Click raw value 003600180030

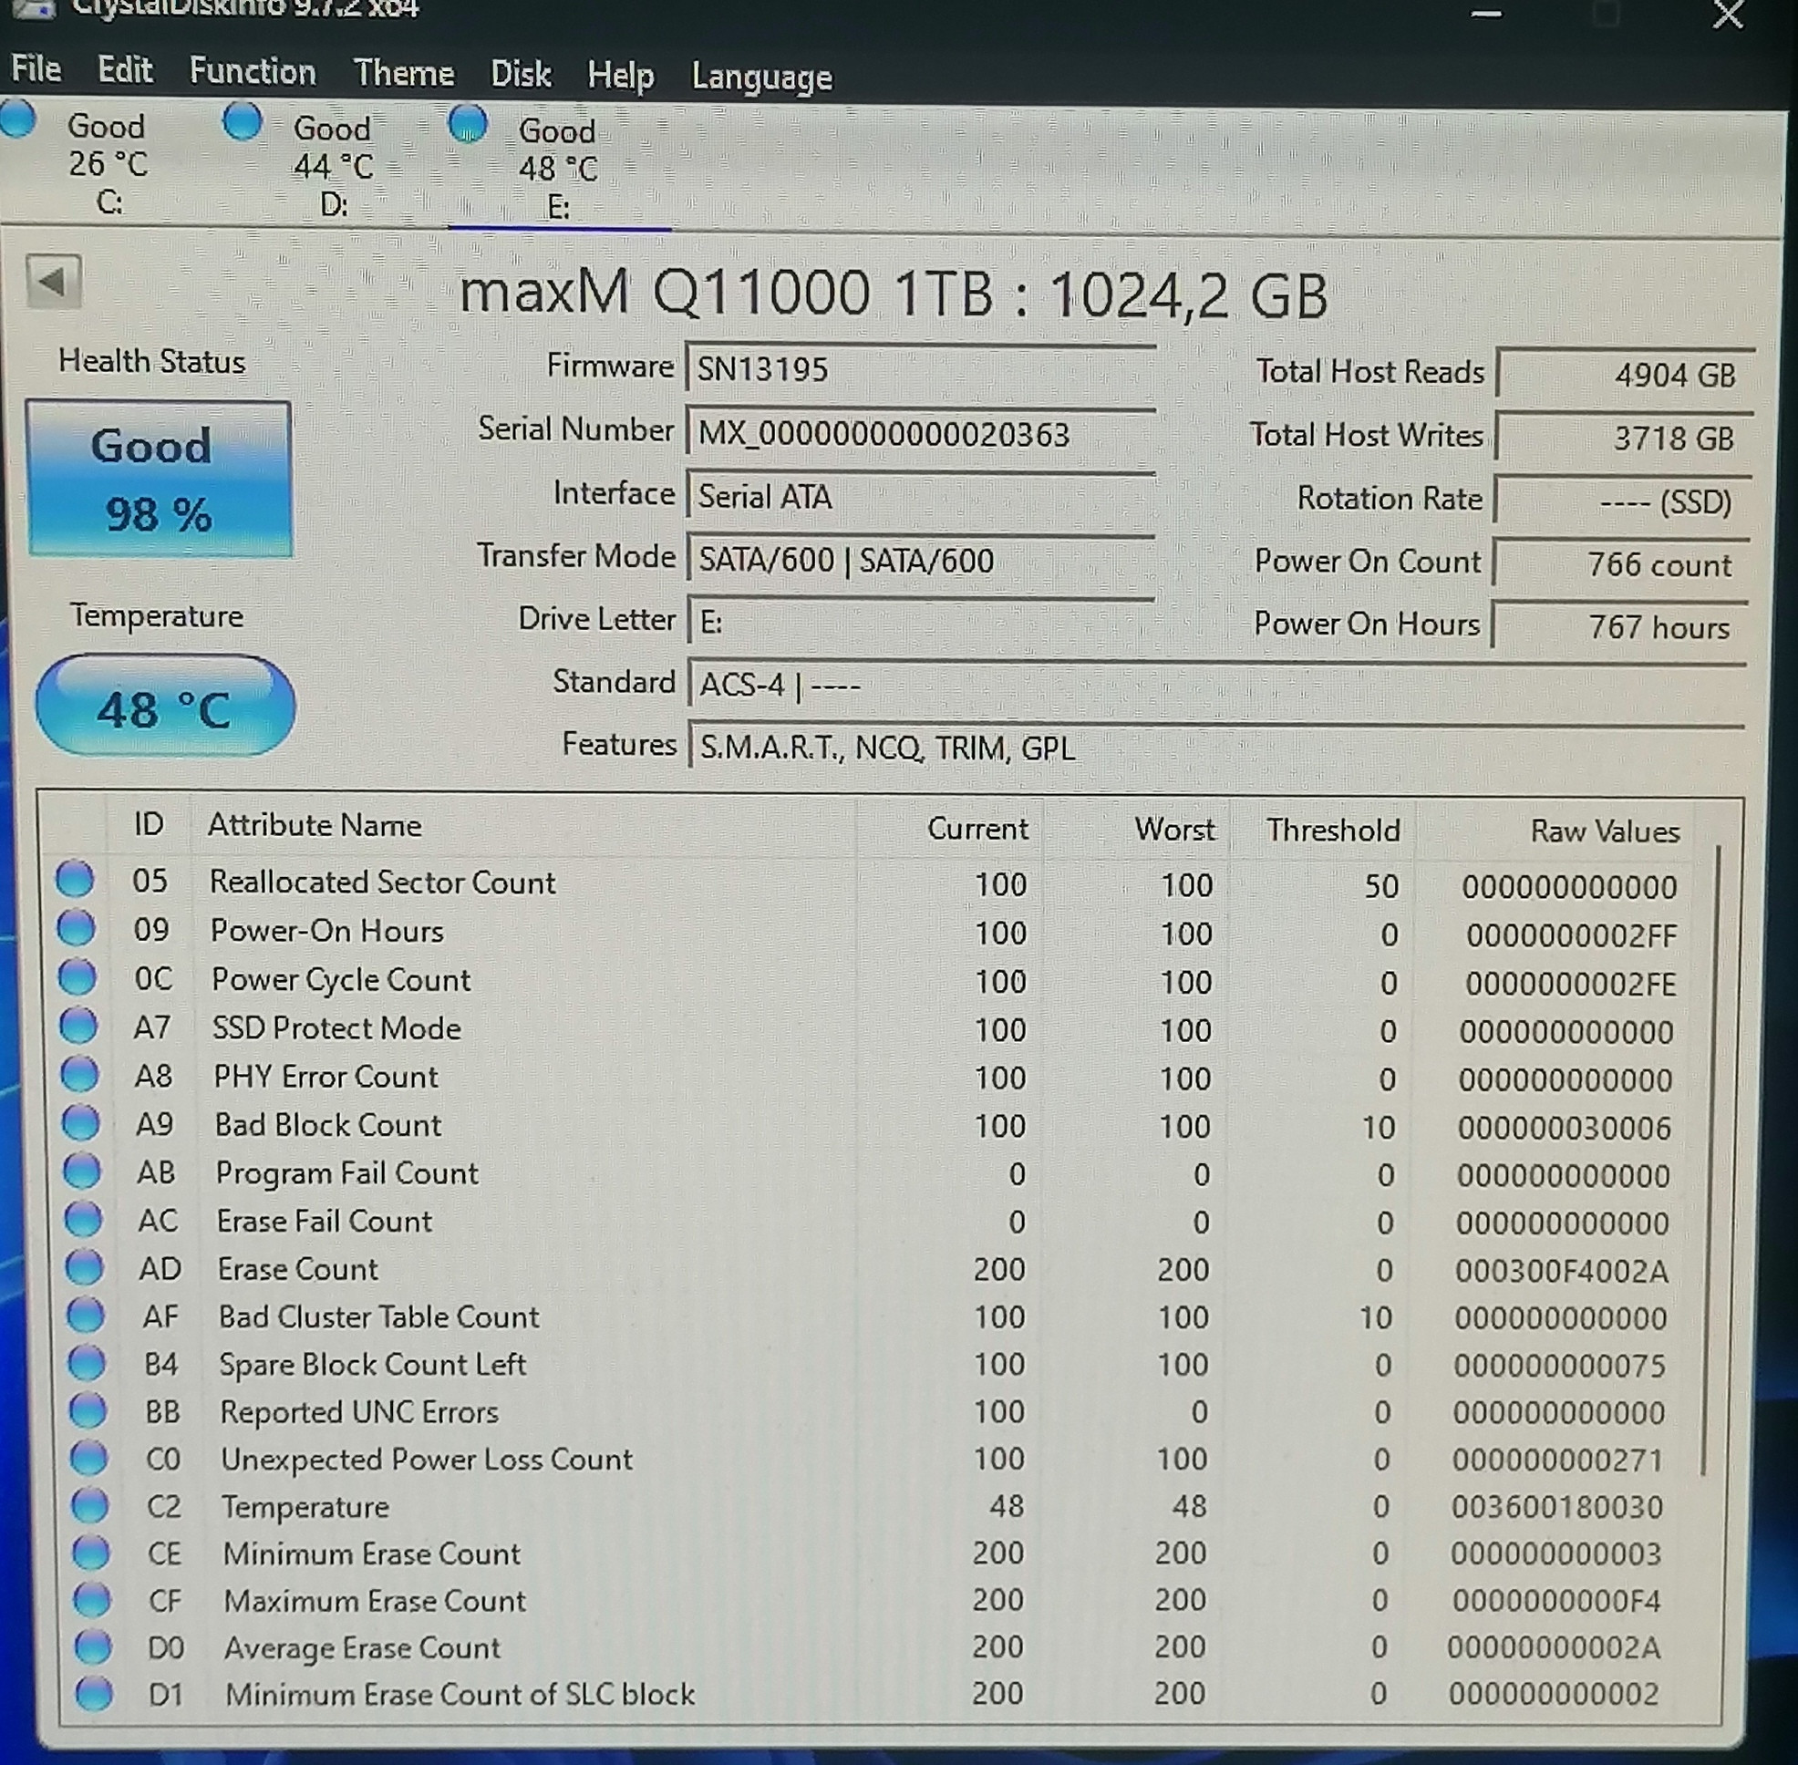(x=1557, y=1506)
